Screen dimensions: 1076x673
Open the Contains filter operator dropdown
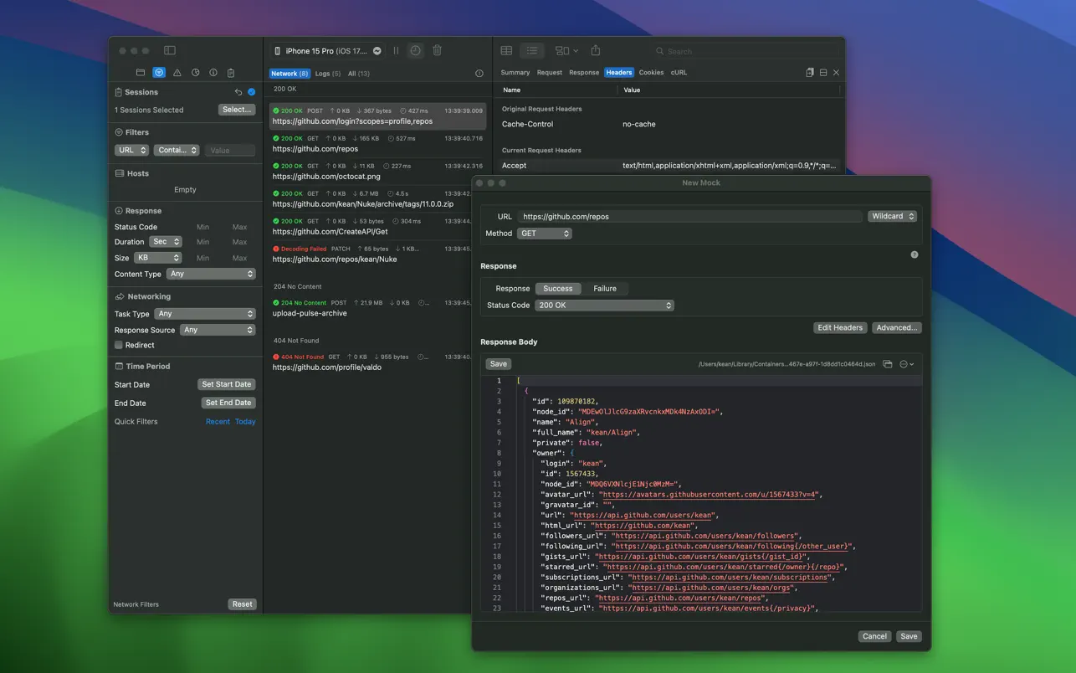(176, 150)
